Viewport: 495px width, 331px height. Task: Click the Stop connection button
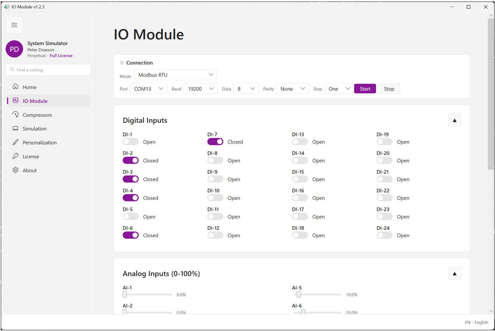(x=389, y=88)
